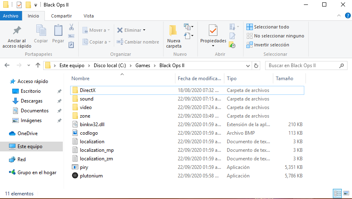Click Properties icon in title bar
352x199 pixels.
pyautogui.click(x=19, y=5)
